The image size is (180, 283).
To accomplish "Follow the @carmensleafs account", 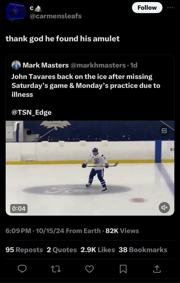I will click(x=147, y=8).
